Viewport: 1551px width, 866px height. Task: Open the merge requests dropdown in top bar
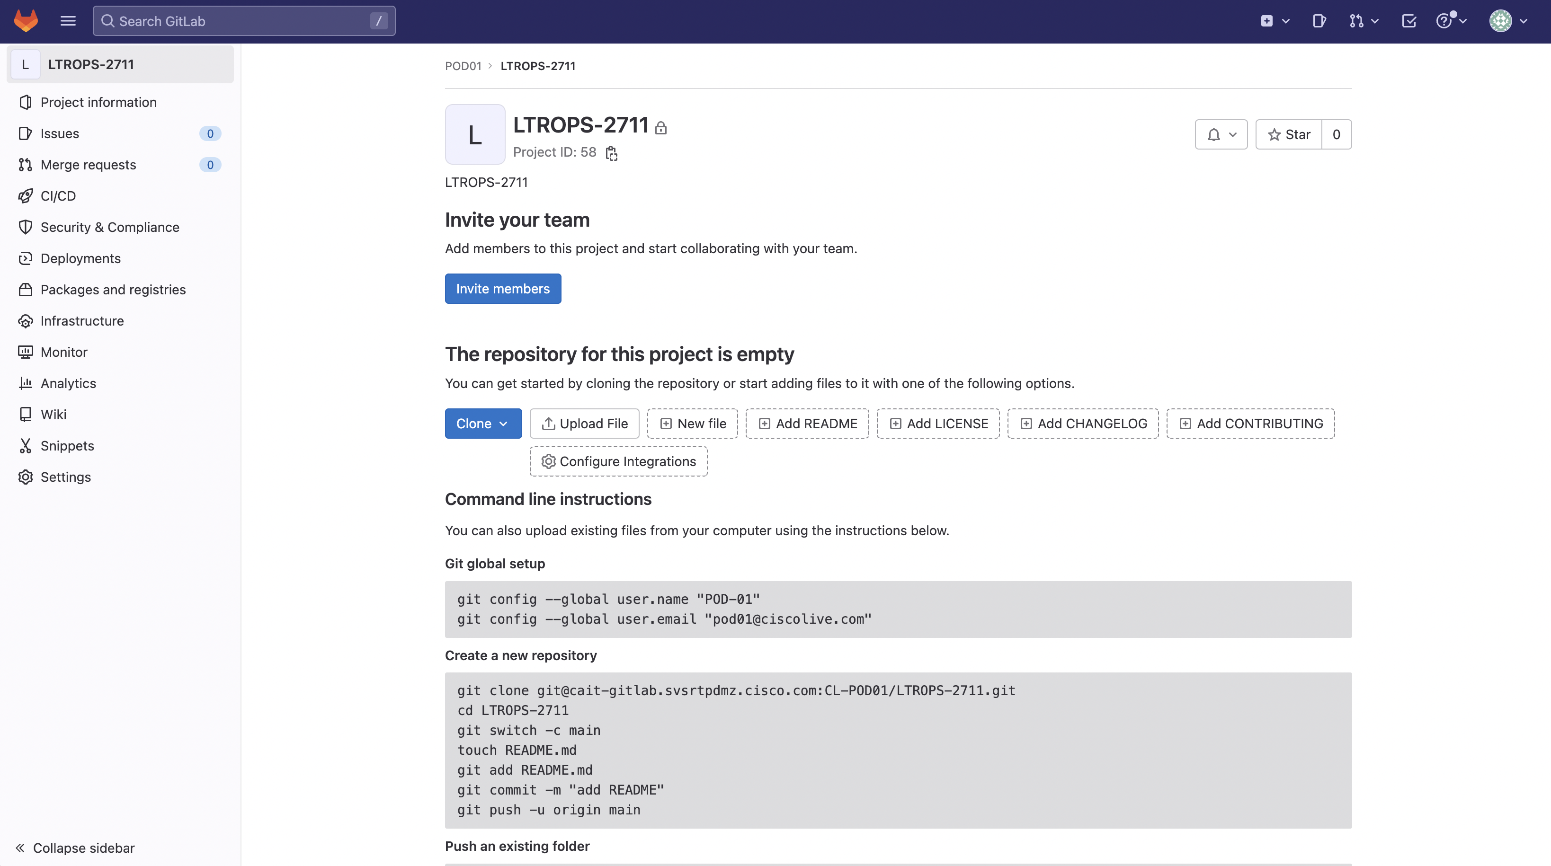1364,21
